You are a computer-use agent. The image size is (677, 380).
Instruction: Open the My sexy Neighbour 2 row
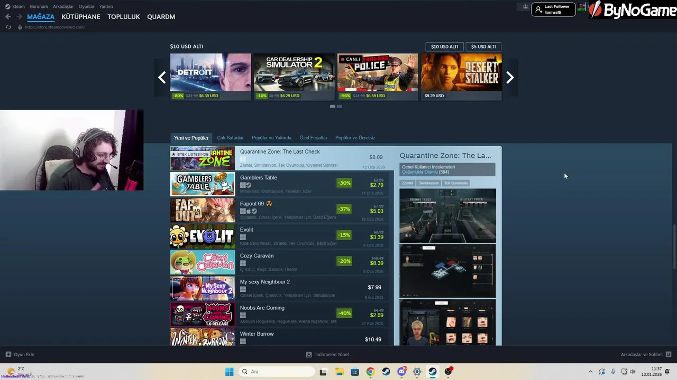pos(279,288)
